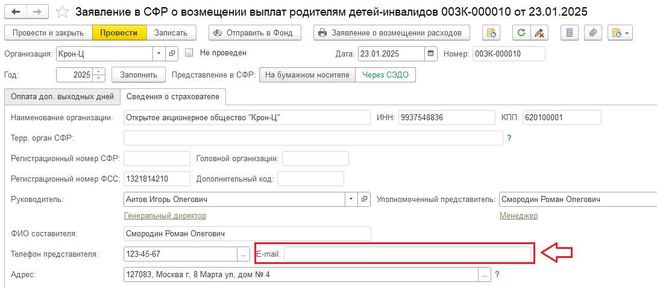Click help mark near Адрес field

tap(497, 275)
